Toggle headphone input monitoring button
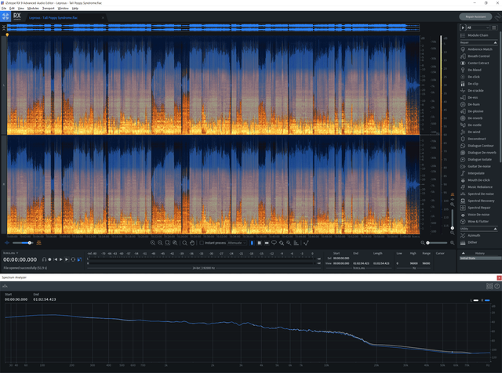 pos(44,259)
